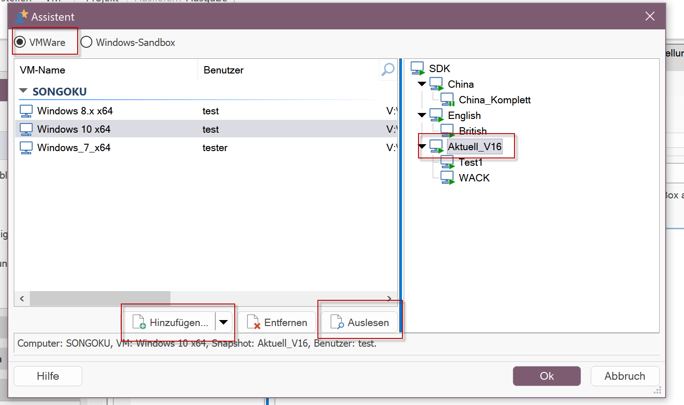Click the horizontal scrollbar left arrow
Image resolution: width=684 pixels, height=405 pixels.
click(x=22, y=298)
